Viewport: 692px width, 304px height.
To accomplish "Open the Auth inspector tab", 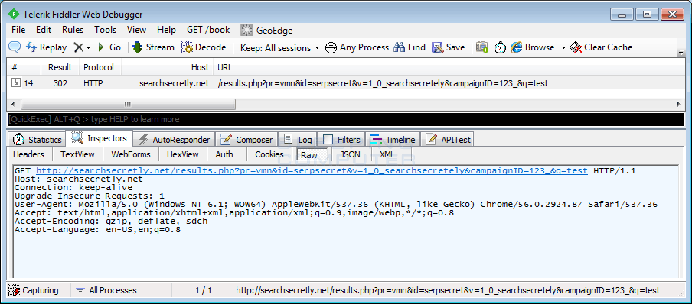I will click(x=224, y=154).
